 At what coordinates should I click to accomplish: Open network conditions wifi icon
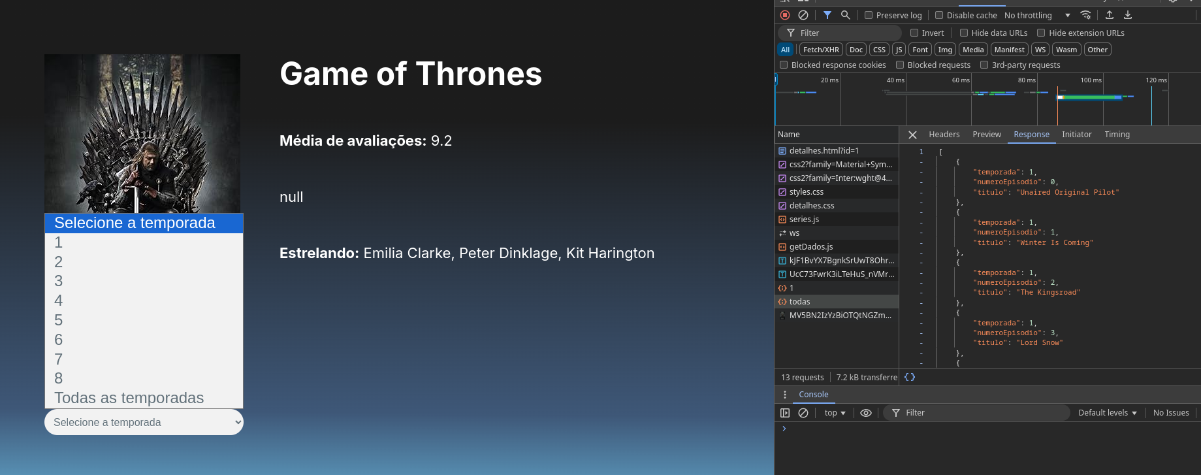[1085, 15]
